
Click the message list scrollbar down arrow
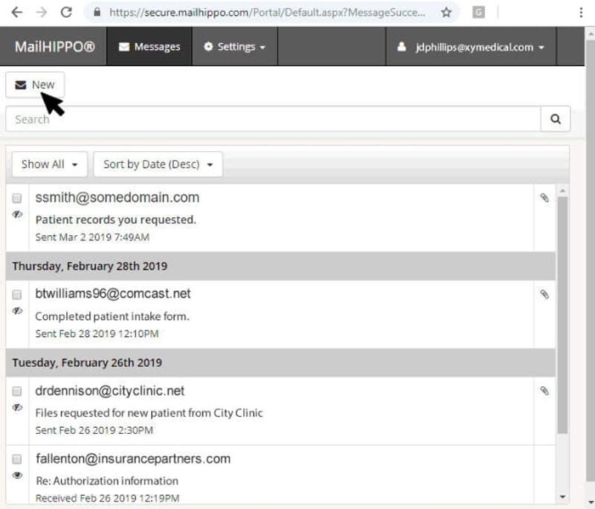point(562,497)
